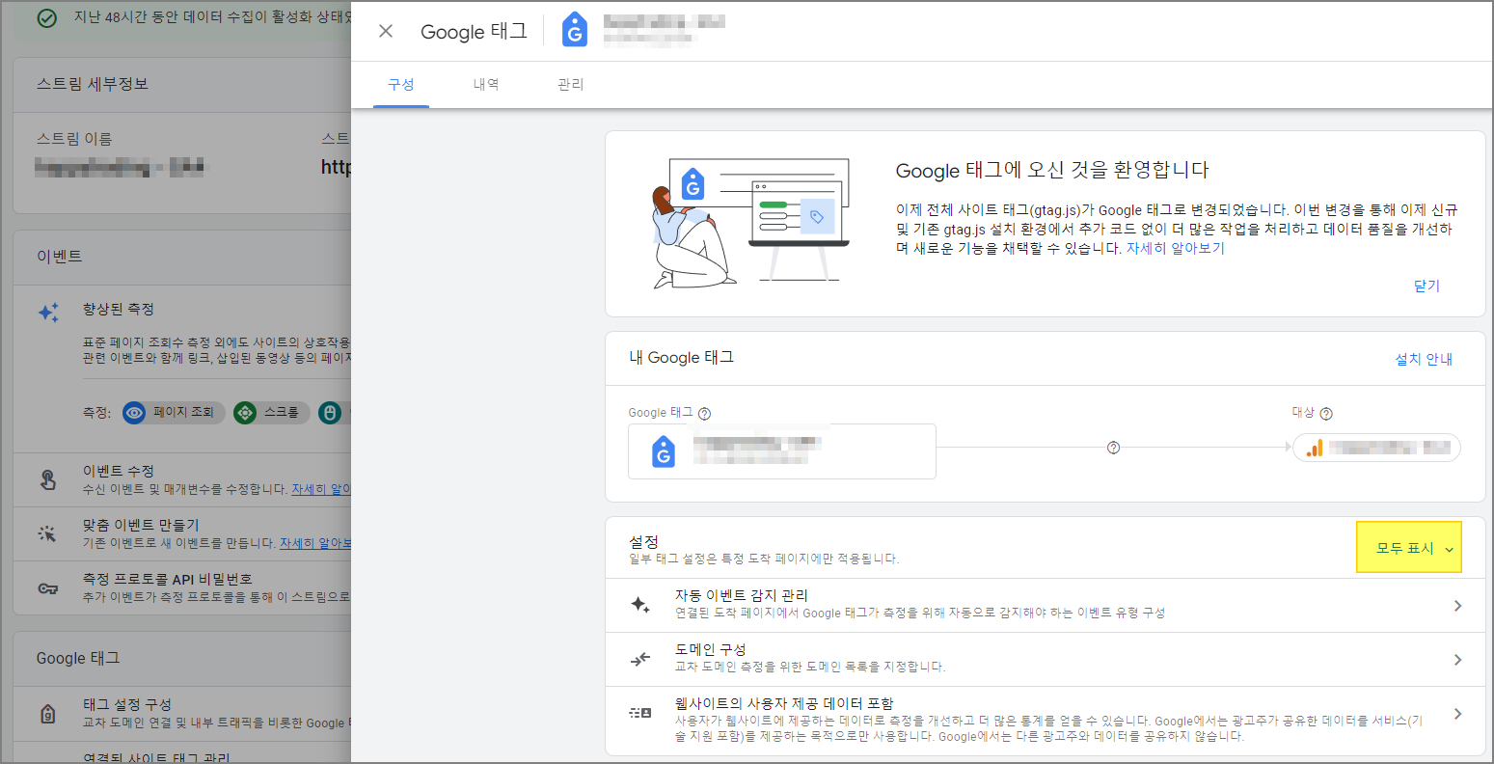
Task: Open 측정 프로토콜 API 비밀번호 in background
Action: coord(182,587)
